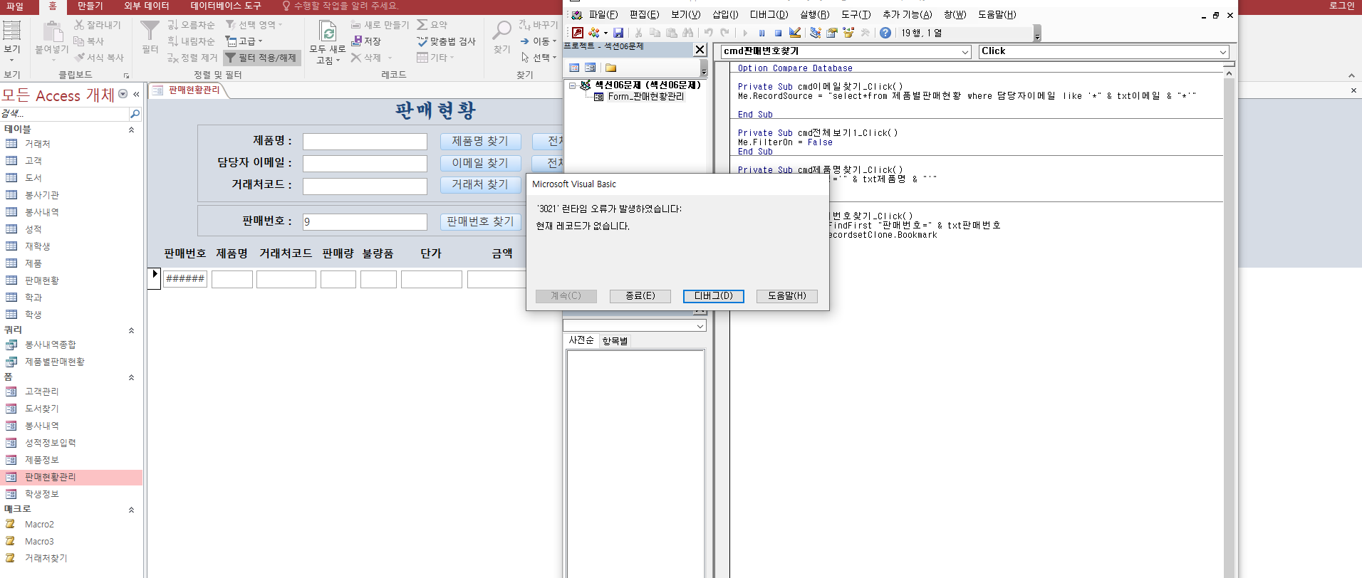The width and height of the screenshot is (1362, 578).
Task: Click the Design Mode icon in VBA toolbar
Action: point(795,33)
